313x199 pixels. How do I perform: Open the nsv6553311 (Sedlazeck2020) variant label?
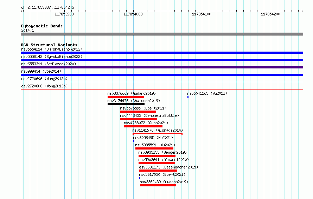coord(49,64)
